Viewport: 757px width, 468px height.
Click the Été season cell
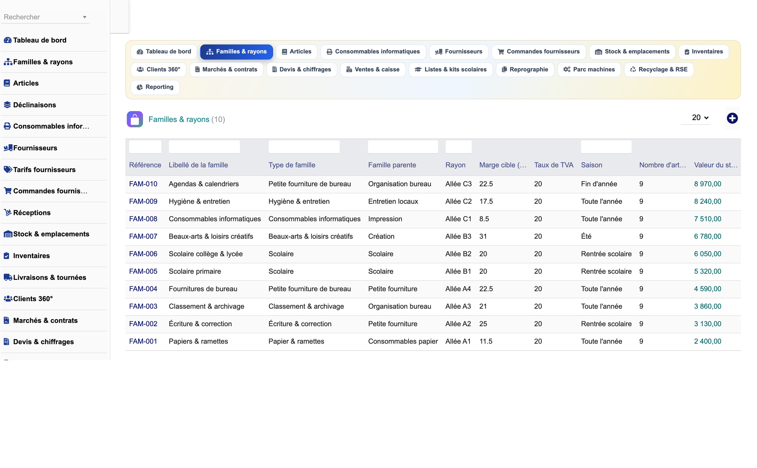coord(586,236)
